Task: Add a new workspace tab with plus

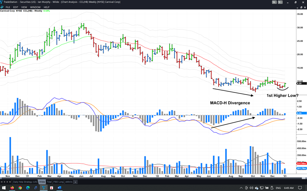Action: coord(75,182)
